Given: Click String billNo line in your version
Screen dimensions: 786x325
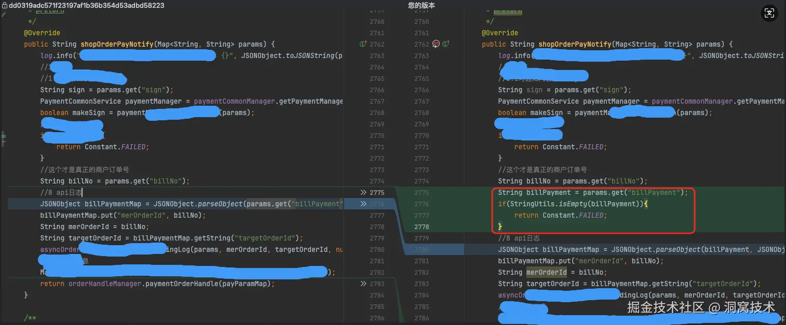Looking at the screenshot, I should (x=573, y=181).
